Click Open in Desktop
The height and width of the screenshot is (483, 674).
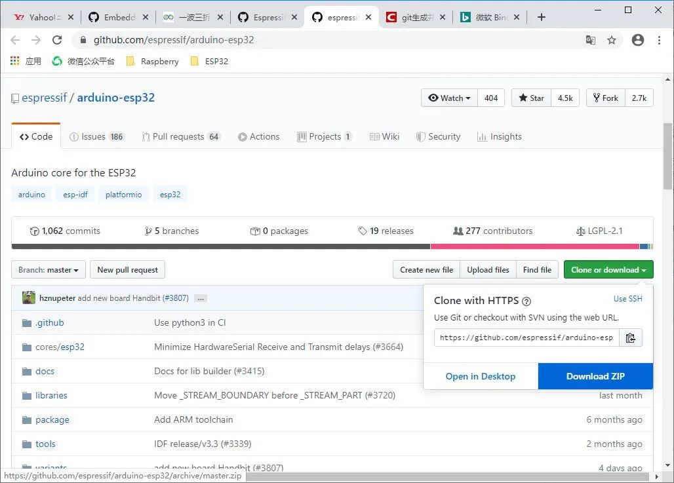tap(481, 376)
